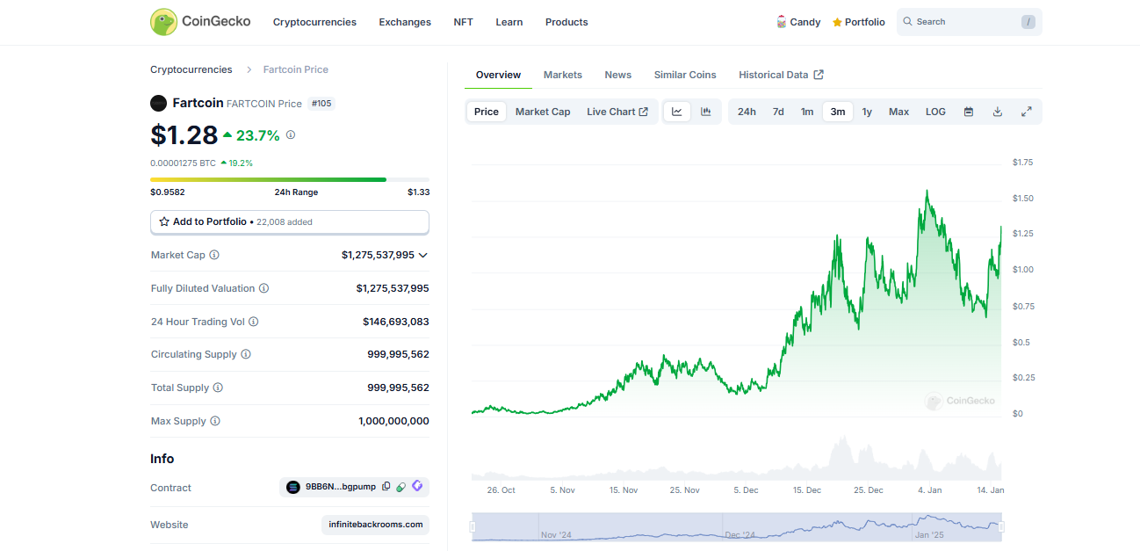Click the Historical Data external link icon
Image resolution: width=1140 pixels, height=551 pixels.
click(x=819, y=75)
